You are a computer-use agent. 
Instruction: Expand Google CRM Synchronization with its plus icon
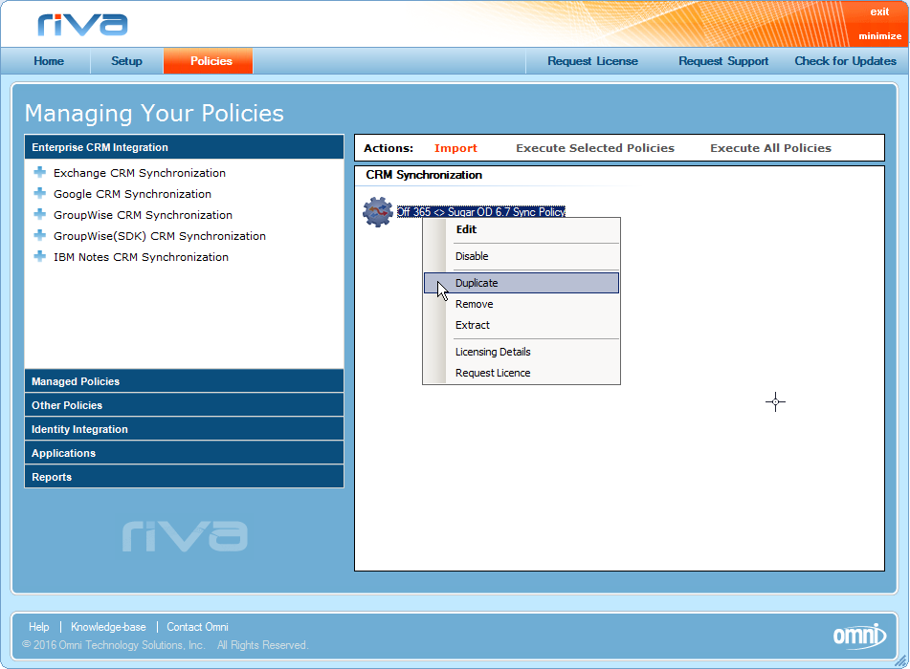click(40, 193)
